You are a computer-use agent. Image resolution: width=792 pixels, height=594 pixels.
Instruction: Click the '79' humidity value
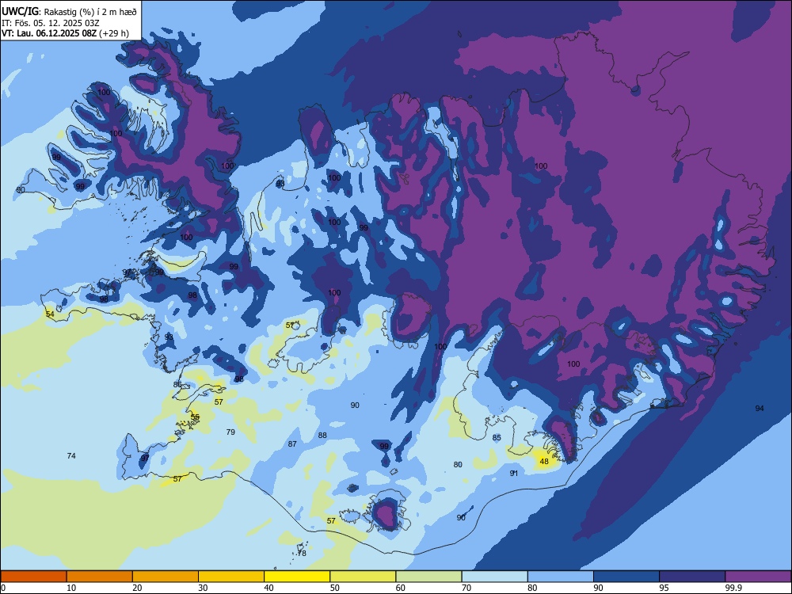coord(230,432)
